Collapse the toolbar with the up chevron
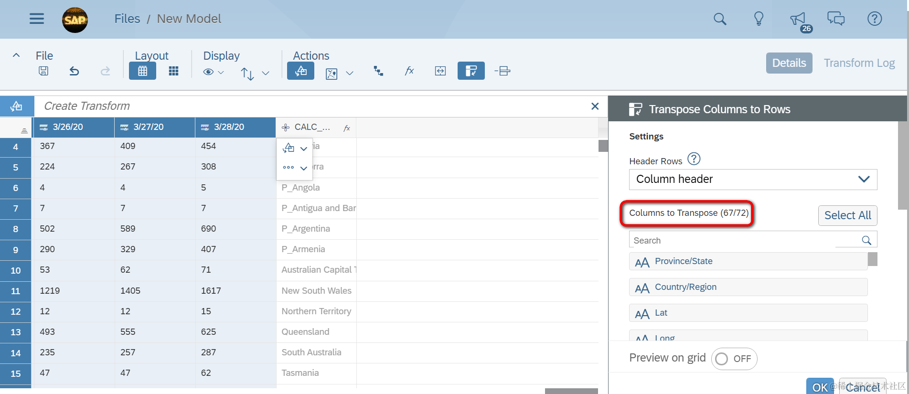This screenshot has width=909, height=394. click(x=16, y=55)
